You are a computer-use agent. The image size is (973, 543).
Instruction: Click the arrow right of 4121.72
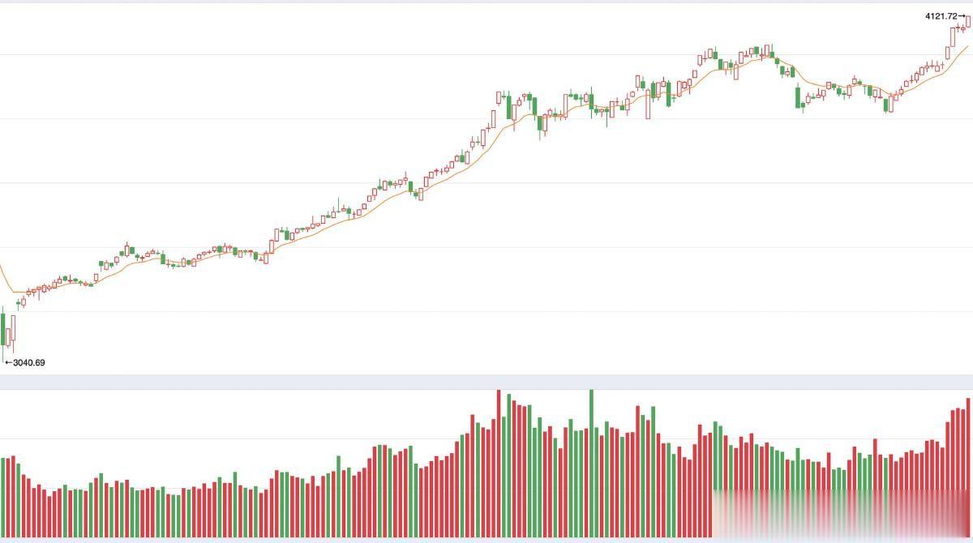[962, 15]
